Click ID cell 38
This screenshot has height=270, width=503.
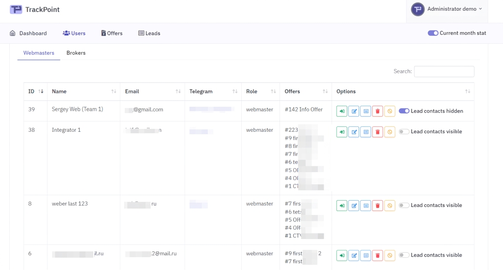(31, 130)
